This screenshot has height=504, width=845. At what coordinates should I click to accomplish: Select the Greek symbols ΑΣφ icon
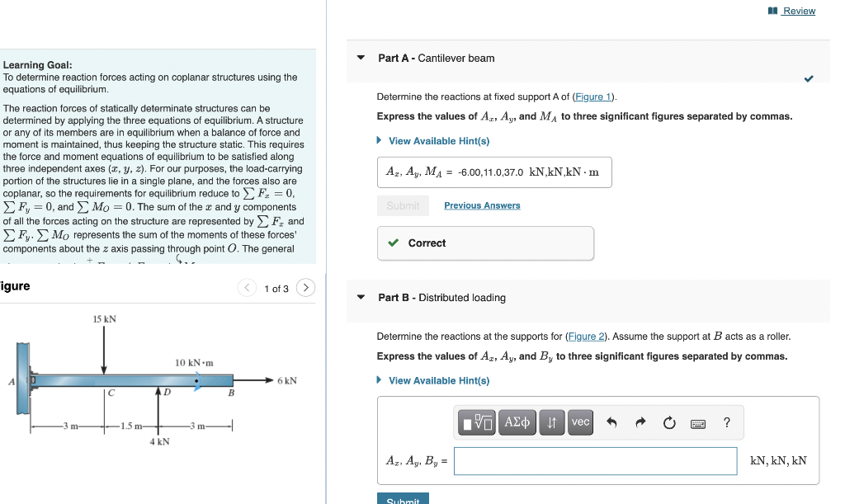click(517, 422)
